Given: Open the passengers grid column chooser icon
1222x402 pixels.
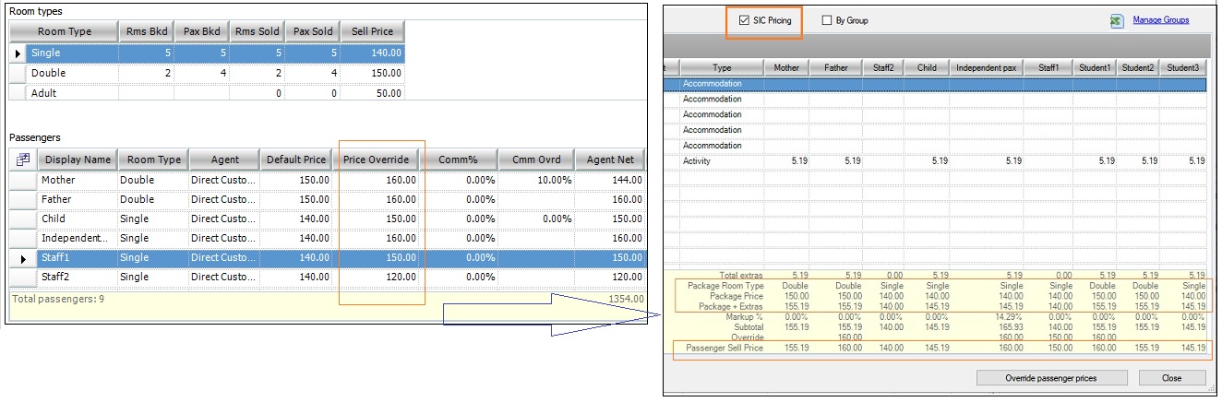Looking at the screenshot, I should point(22,160).
